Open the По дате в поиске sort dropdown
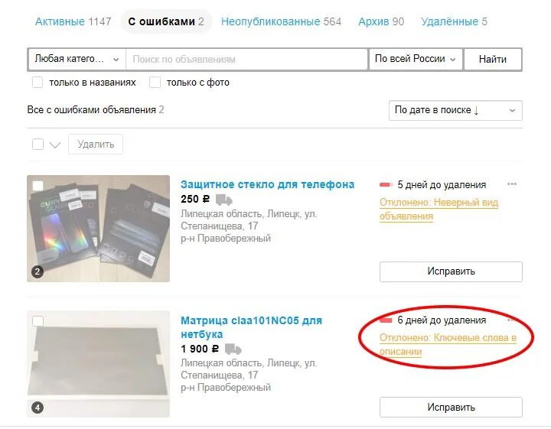551x429 pixels. coord(455,110)
